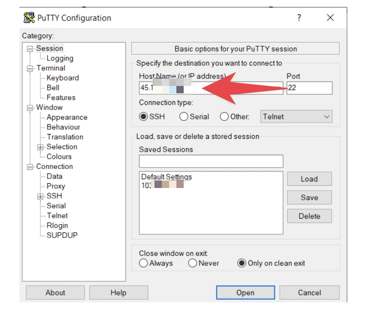Select the saved session starting with 103
Image resolution: width=371 pixels, height=314 pixels.
click(163, 185)
